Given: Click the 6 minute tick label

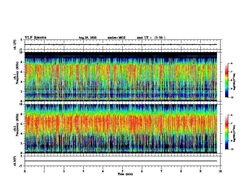Looking at the screenshot, I should pyautogui.click(x=142, y=171).
